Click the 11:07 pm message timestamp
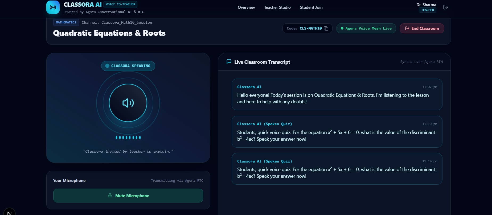This screenshot has width=492, height=215. [430, 87]
